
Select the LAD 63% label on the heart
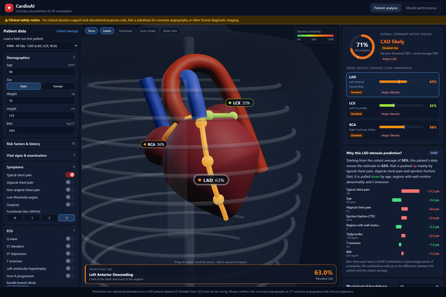[x=211, y=180]
